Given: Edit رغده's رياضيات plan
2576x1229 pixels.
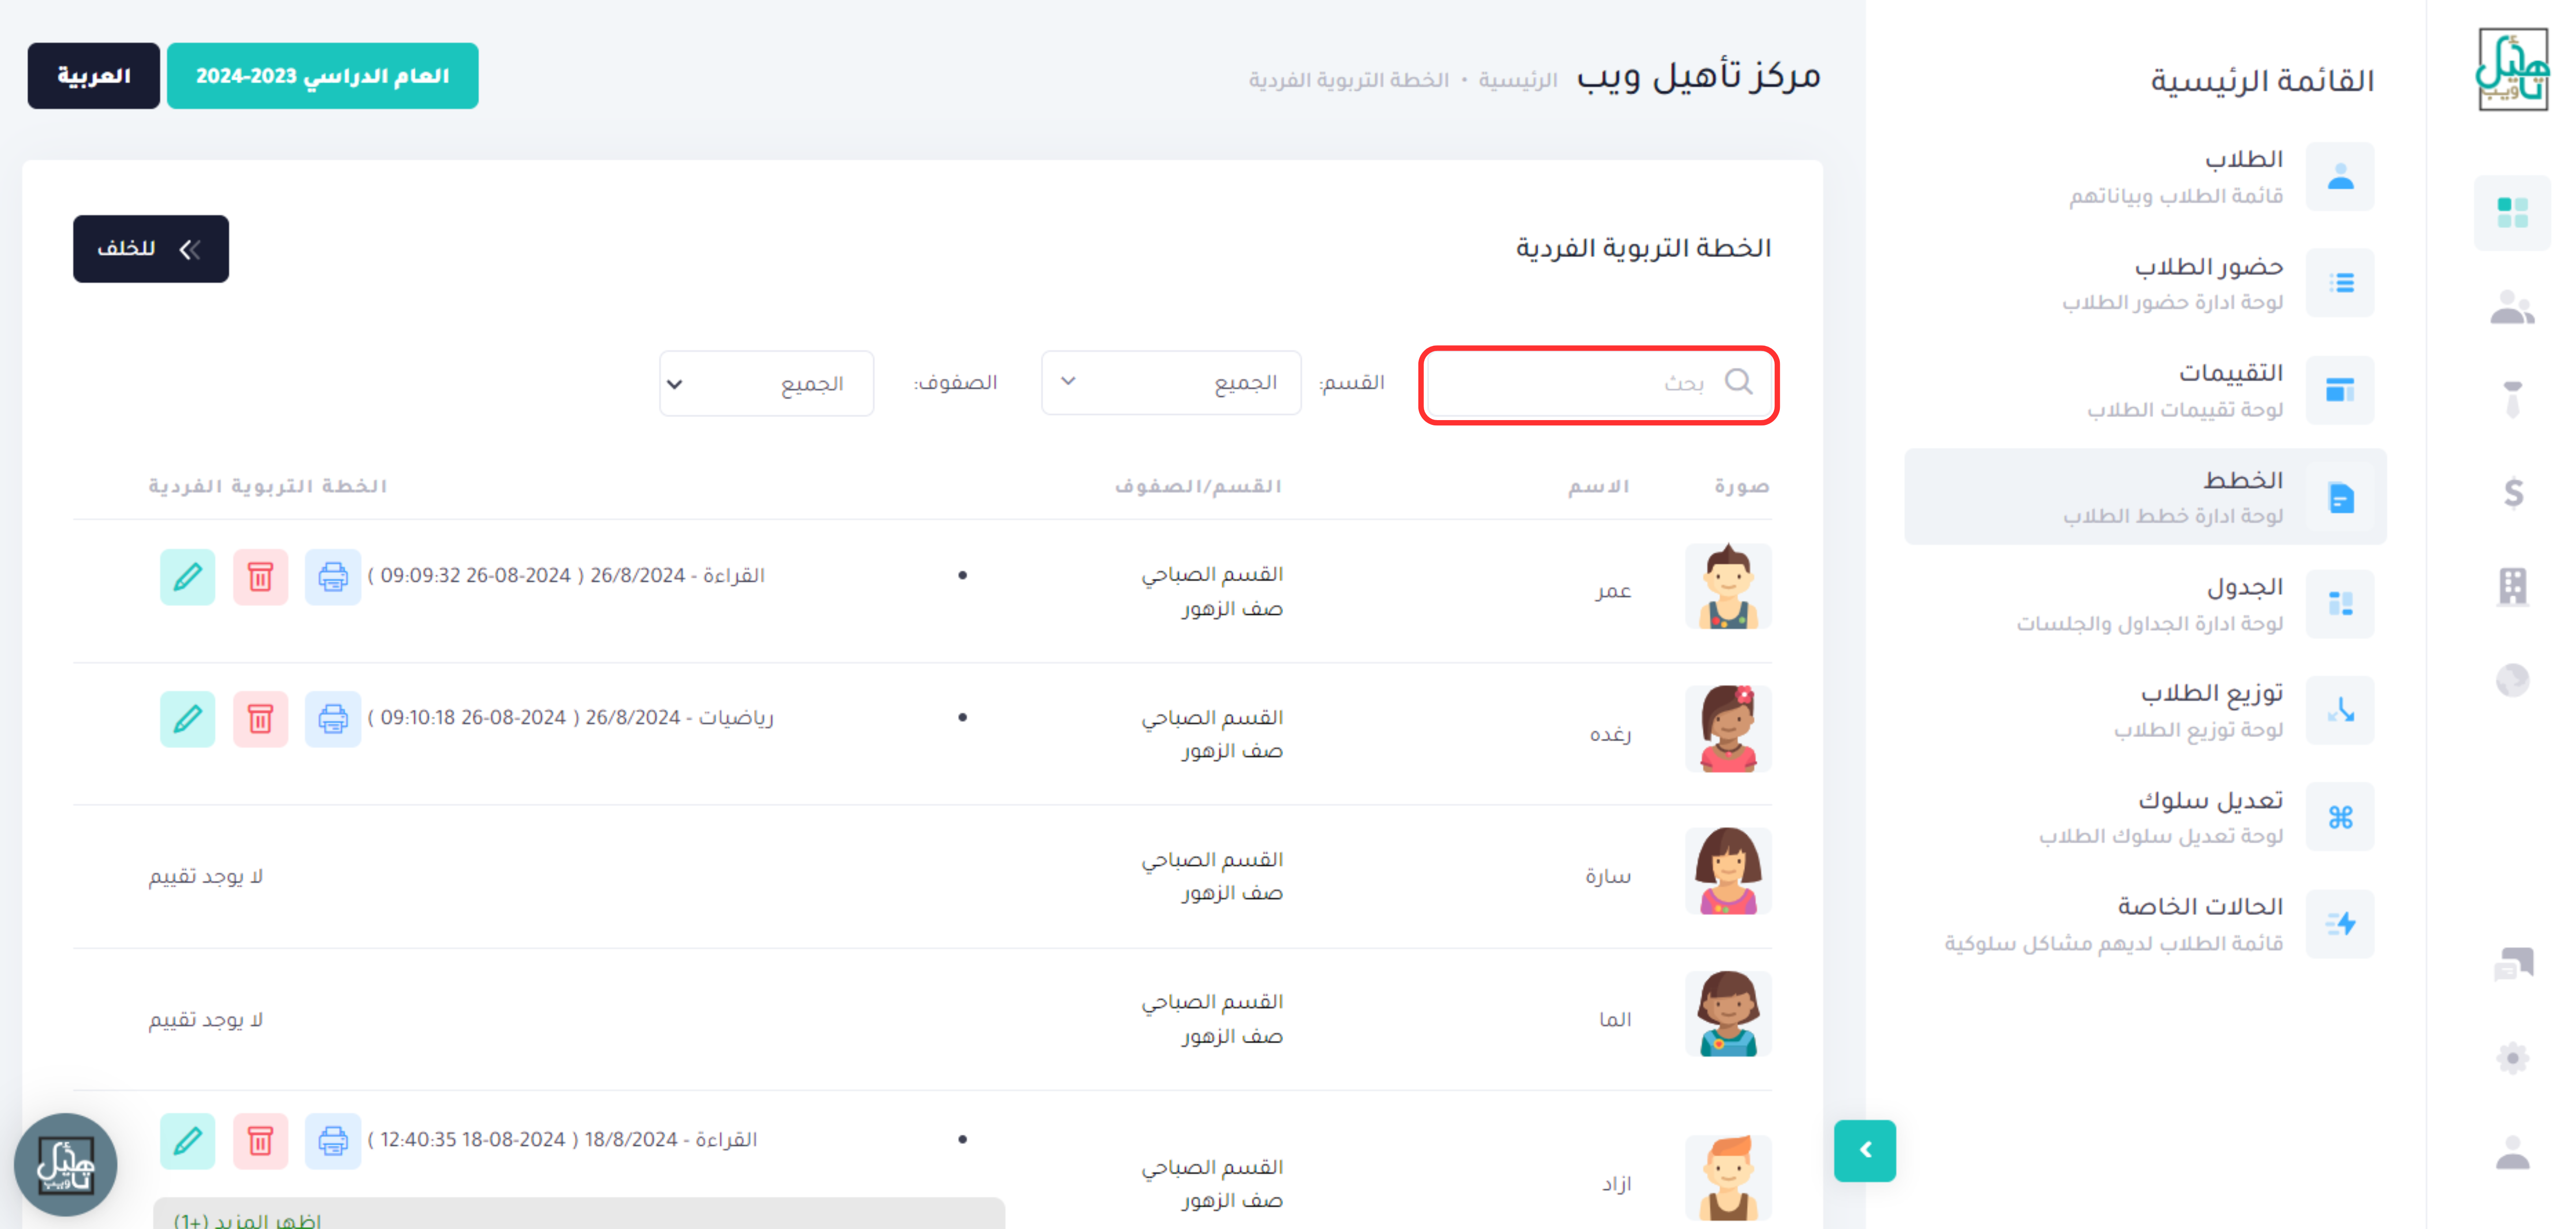Looking at the screenshot, I should (187, 718).
